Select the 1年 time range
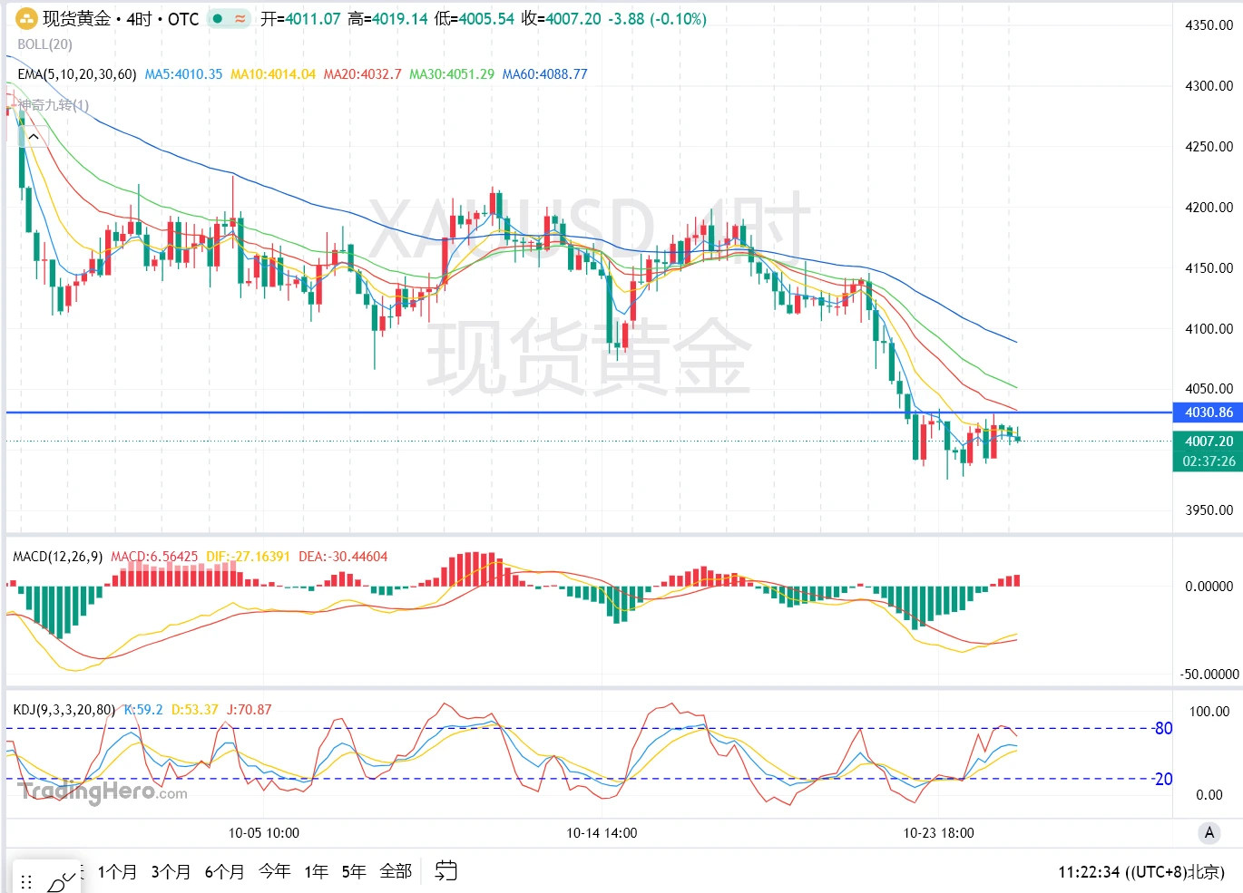 click(x=317, y=871)
